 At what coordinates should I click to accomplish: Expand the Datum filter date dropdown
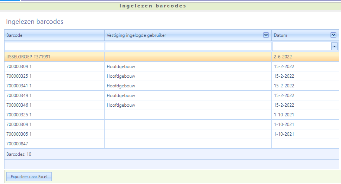(x=334, y=46)
